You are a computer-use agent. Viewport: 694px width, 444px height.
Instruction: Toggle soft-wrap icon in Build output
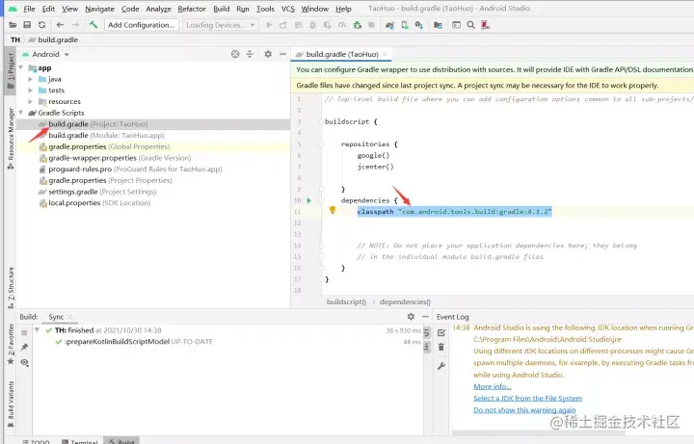pyautogui.click(x=427, y=332)
